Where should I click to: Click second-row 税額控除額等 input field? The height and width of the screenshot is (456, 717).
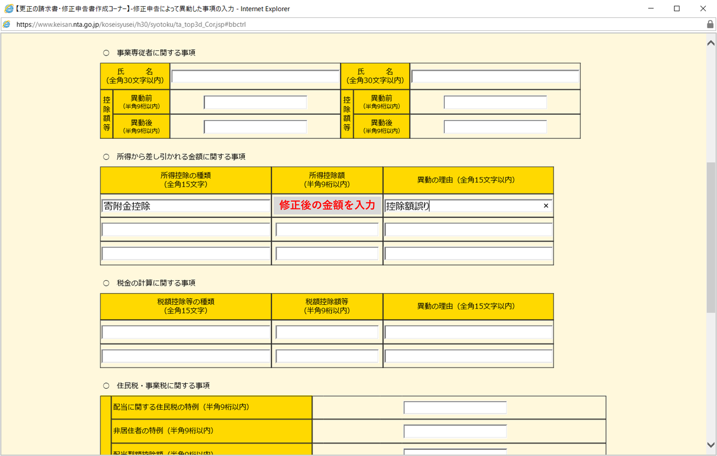click(327, 356)
